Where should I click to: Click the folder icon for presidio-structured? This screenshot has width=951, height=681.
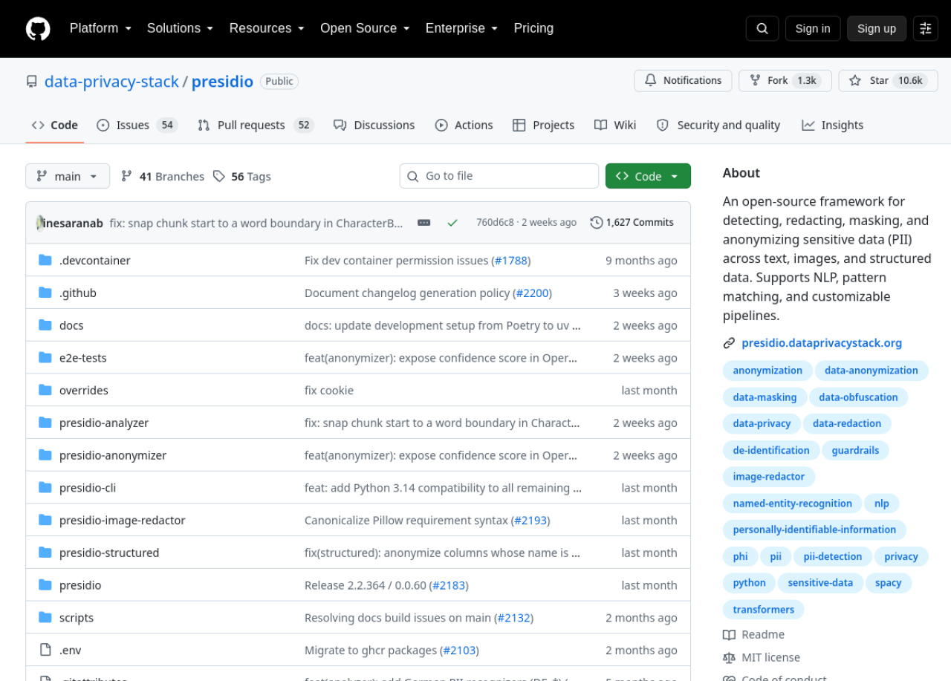pyautogui.click(x=45, y=553)
